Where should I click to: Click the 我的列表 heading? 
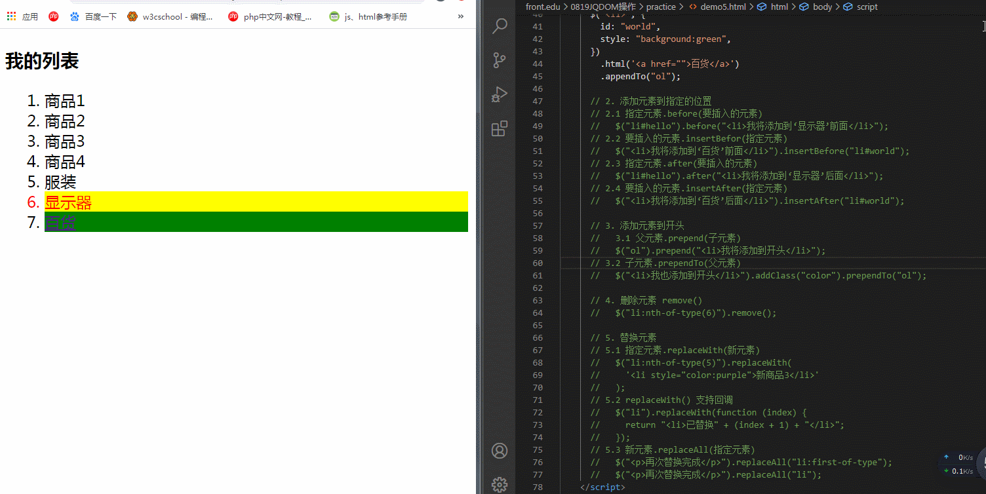click(x=42, y=61)
